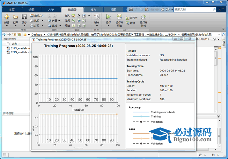Screen dimensions: 228x159
Task: Click the 查找 (Find) magnifier icon
Action: pos(49,26)
